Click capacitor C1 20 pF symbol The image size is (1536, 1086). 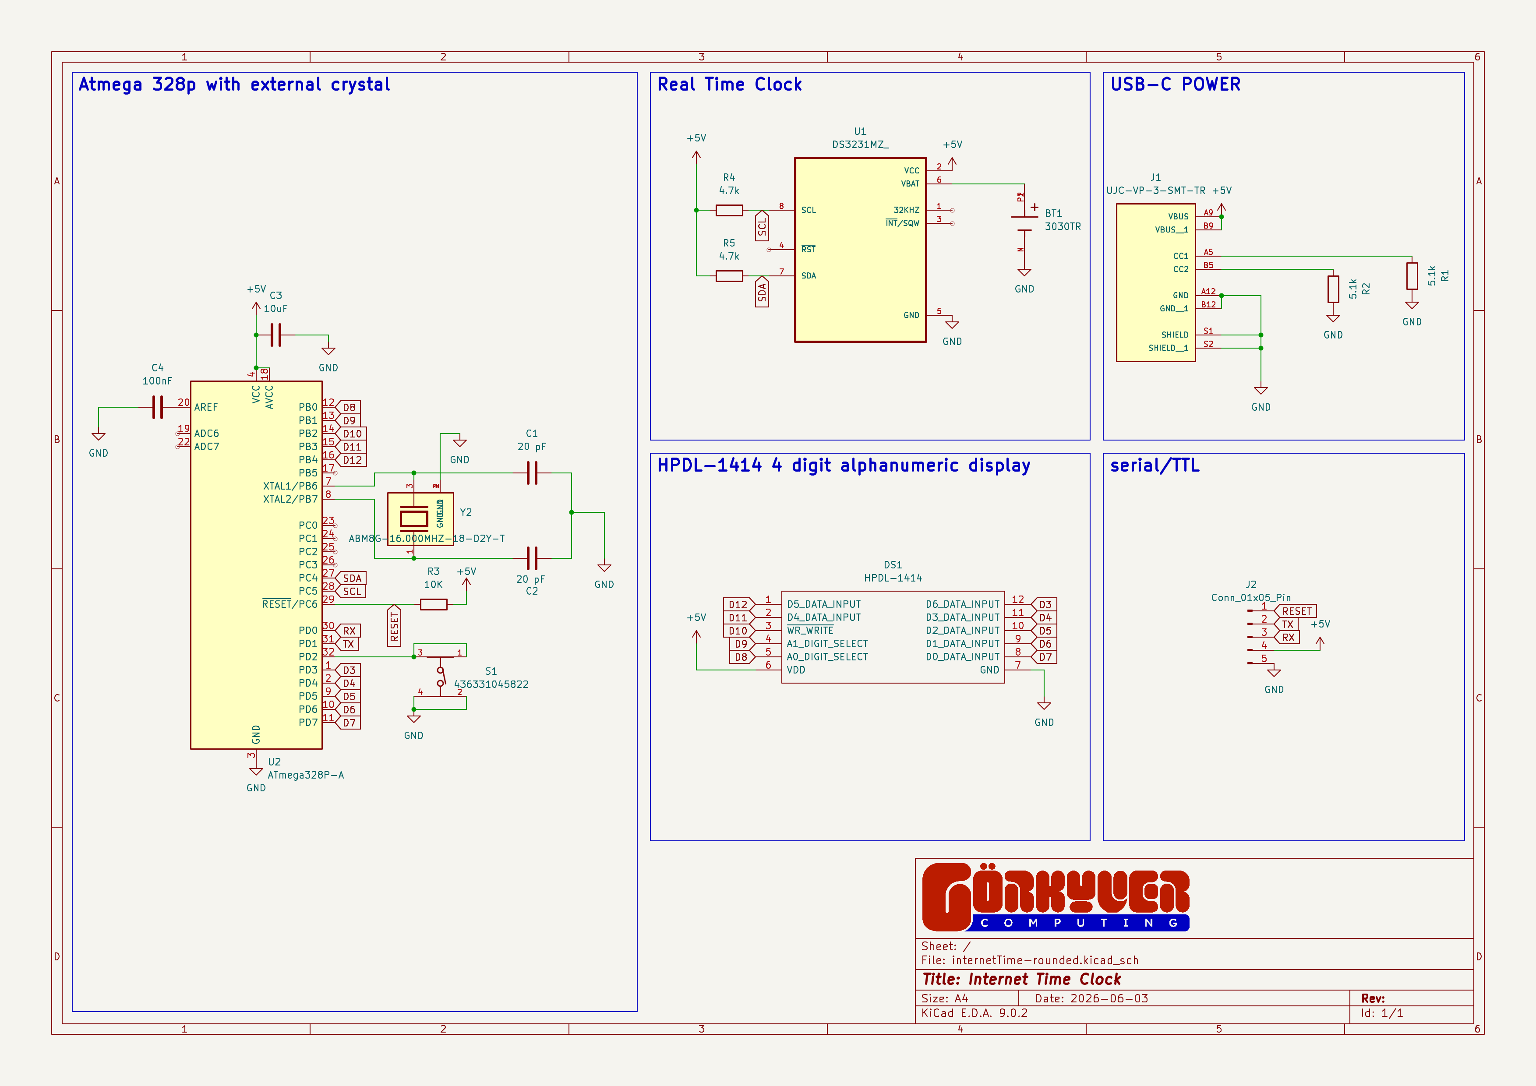532,473
